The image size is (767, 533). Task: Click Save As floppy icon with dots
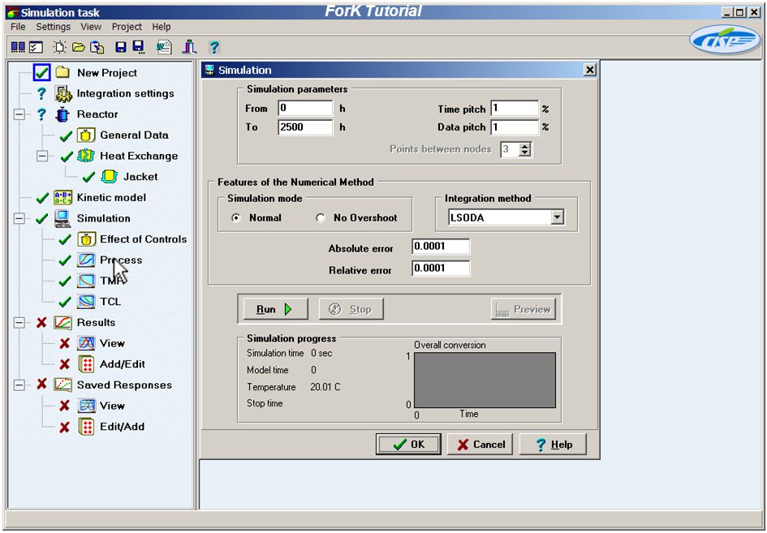(x=139, y=47)
